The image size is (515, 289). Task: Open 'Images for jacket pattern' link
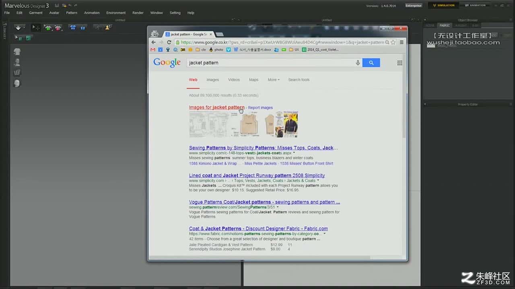[x=216, y=108]
